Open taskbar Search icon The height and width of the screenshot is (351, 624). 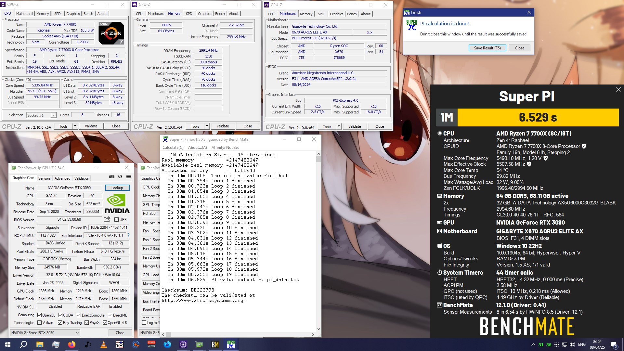click(x=23, y=344)
